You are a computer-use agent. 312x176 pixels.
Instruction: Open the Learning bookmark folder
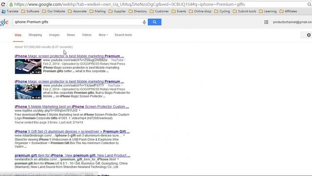268,11
